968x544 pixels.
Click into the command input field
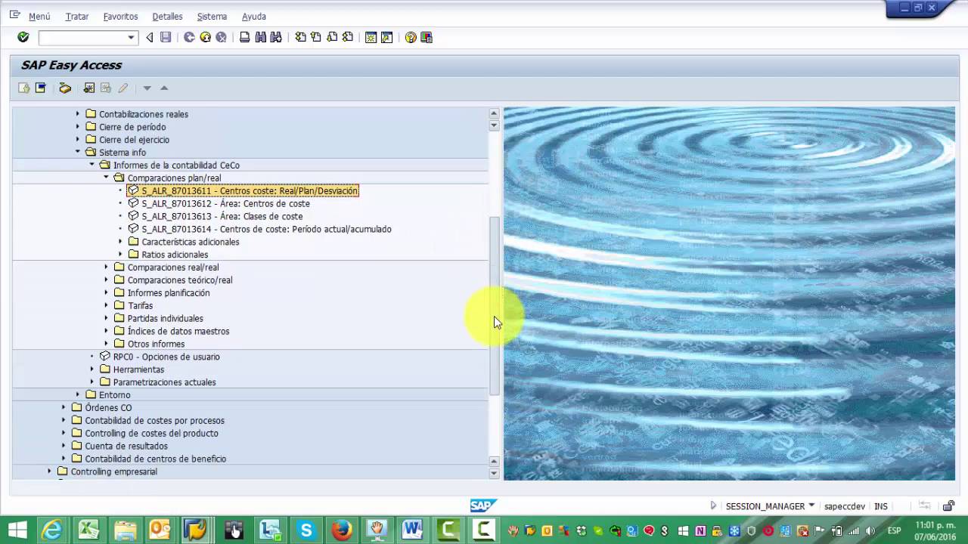coord(82,37)
